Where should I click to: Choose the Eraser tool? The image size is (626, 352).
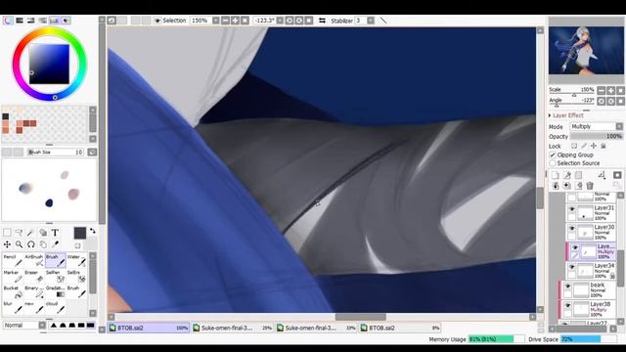(x=34, y=276)
